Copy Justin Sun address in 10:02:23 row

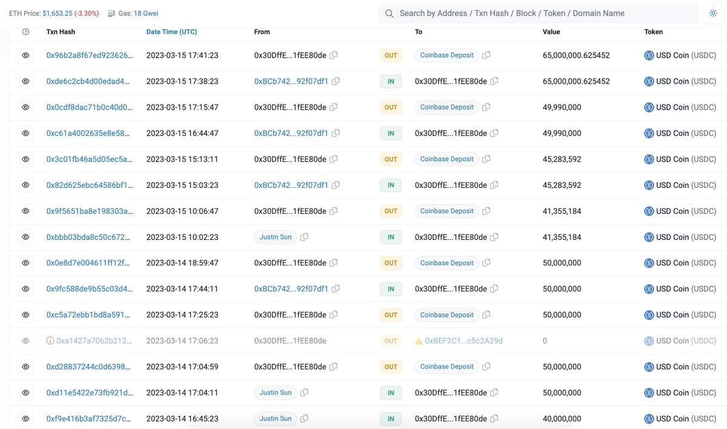(305, 237)
